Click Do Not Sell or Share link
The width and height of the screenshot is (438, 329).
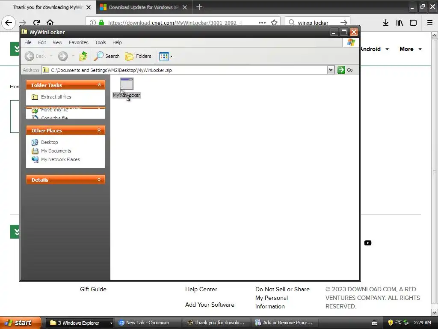coord(282,298)
